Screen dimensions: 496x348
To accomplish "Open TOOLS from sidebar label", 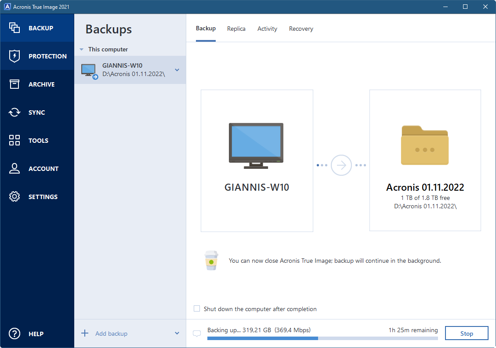I will coord(38,141).
